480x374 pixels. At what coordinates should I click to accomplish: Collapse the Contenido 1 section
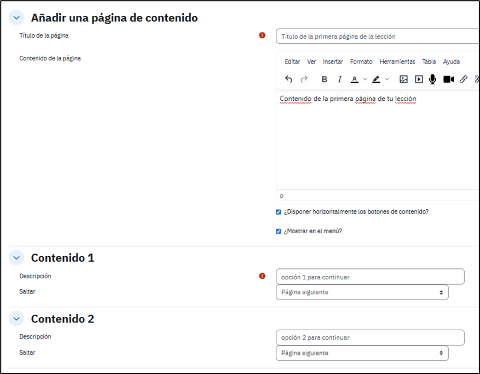[x=16, y=257]
